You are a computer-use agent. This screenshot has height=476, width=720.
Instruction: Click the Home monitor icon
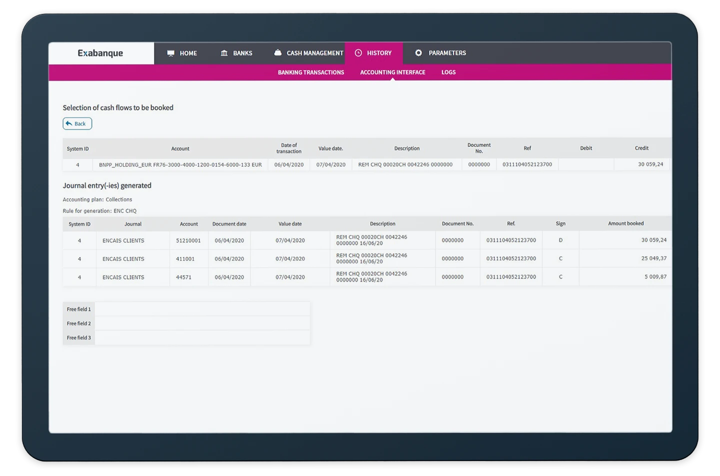click(171, 53)
